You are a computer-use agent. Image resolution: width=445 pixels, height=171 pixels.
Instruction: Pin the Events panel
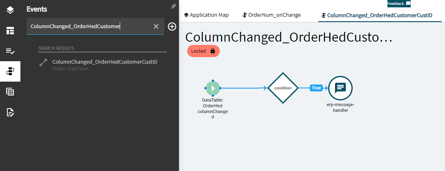coord(173,7)
